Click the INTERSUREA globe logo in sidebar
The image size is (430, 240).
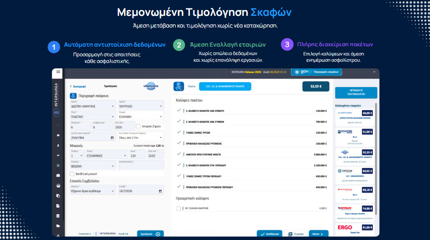[56, 112]
